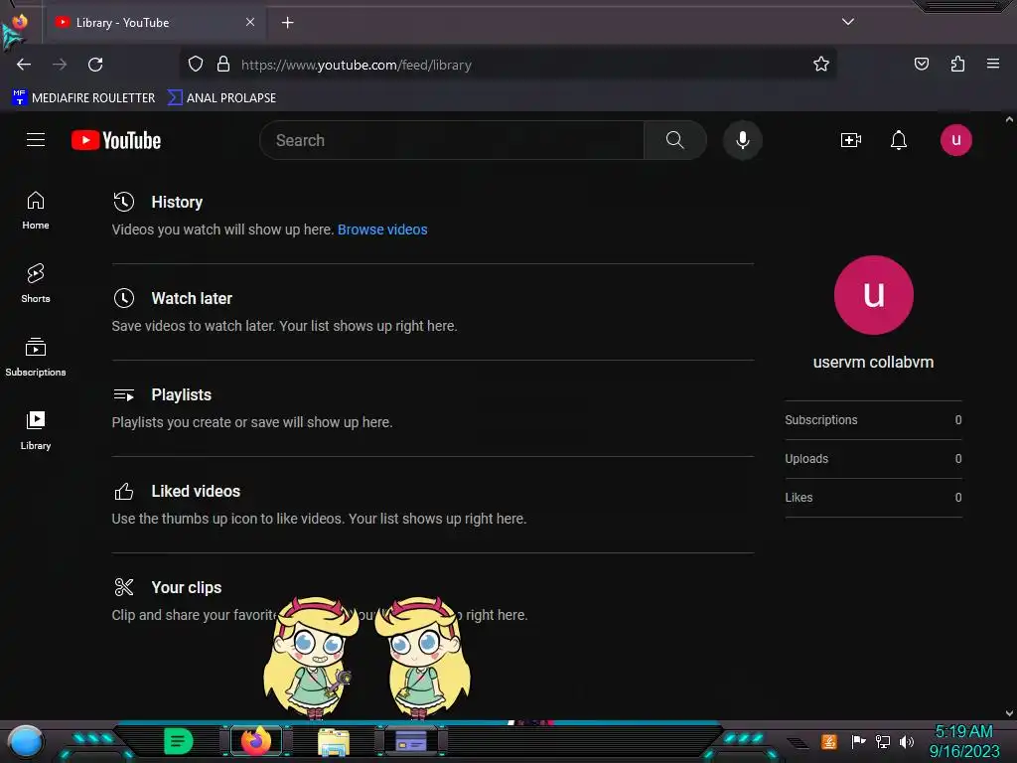This screenshot has height=763, width=1017.
Task: Go forward in Firefox
Action: [60, 65]
